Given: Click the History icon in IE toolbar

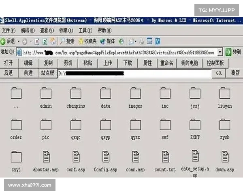Looking at the screenshot, I should click(122, 41).
